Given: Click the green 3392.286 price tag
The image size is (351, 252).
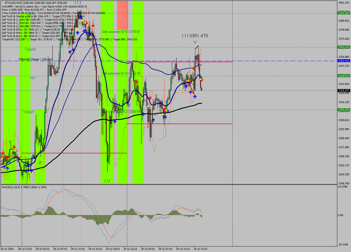Looking at the screenshot, I should pos(344,13).
